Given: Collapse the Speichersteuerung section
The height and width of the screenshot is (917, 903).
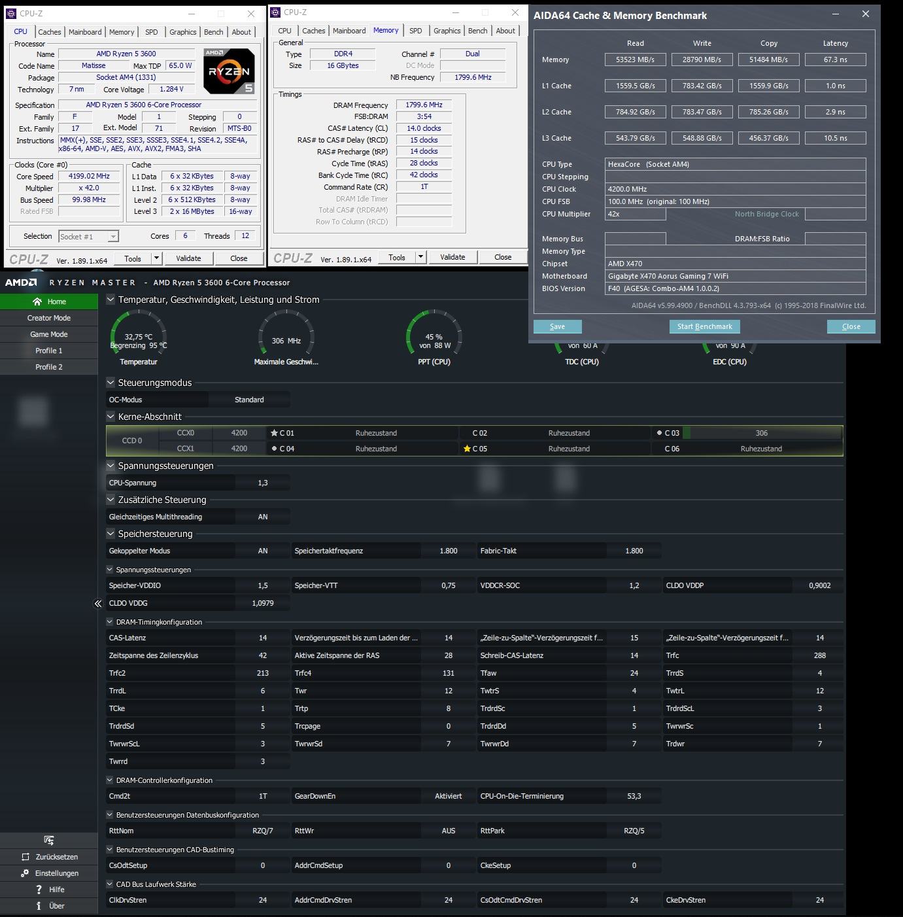Looking at the screenshot, I should click(111, 534).
